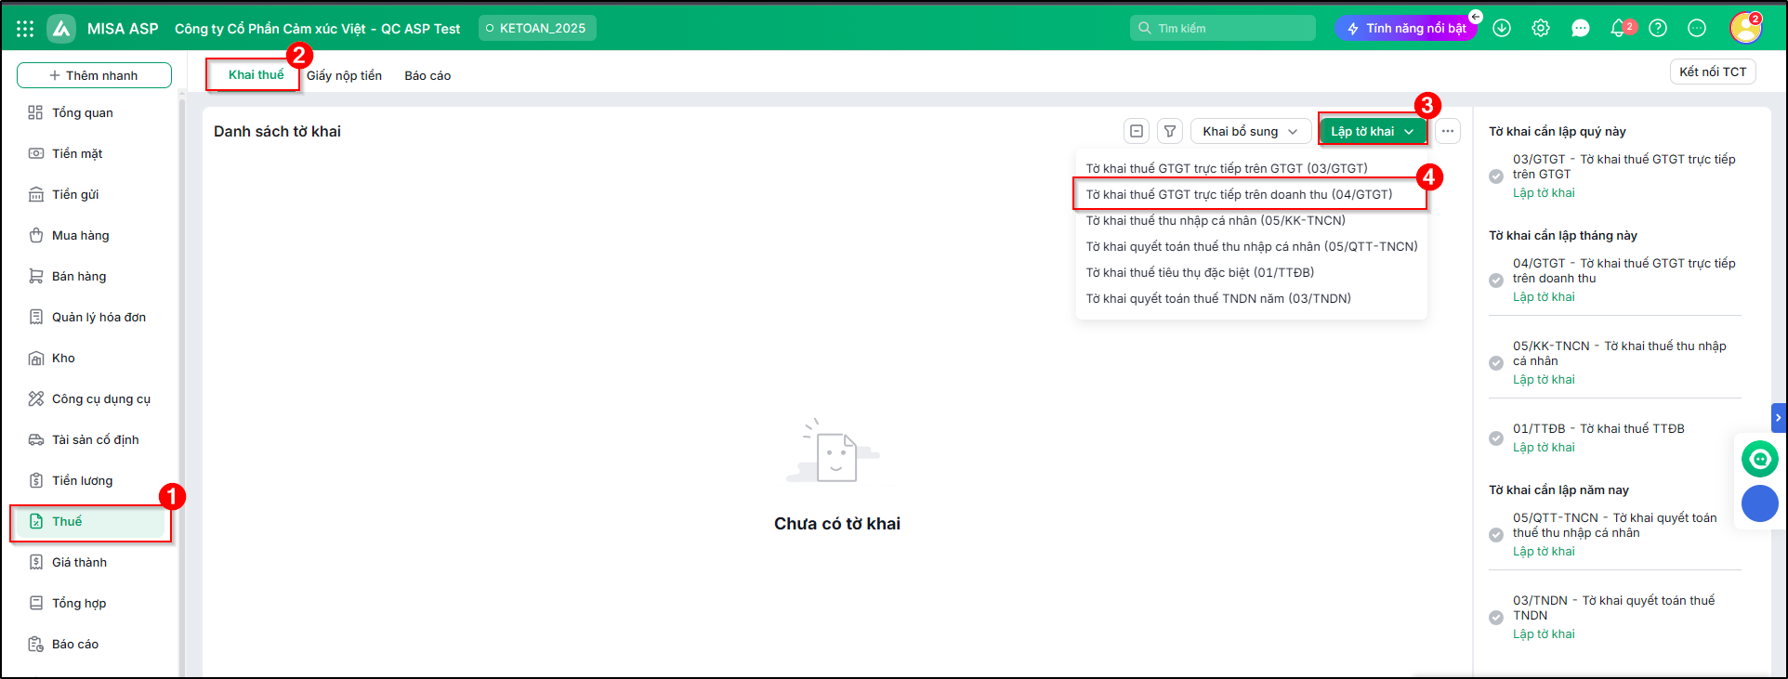Image resolution: width=1788 pixels, height=679 pixels.
Task: Open the more options circle icon in header
Action: point(1697,29)
